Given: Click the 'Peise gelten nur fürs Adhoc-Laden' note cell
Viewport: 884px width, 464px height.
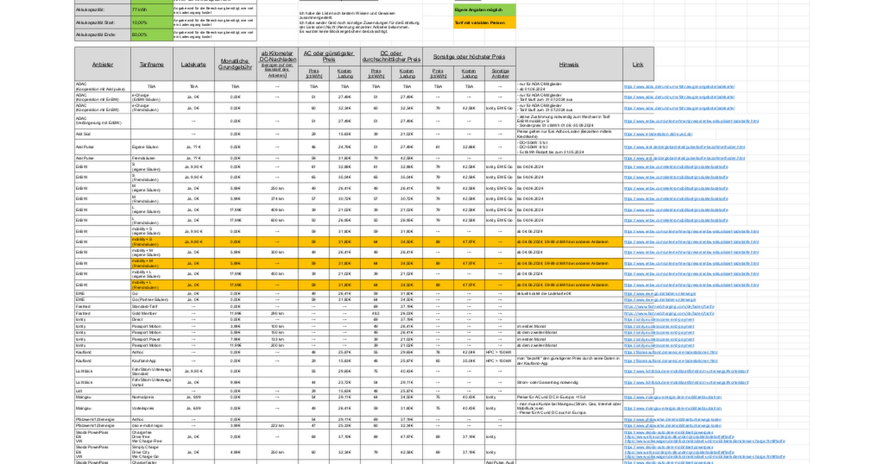Looking at the screenshot, I should click(x=569, y=134).
